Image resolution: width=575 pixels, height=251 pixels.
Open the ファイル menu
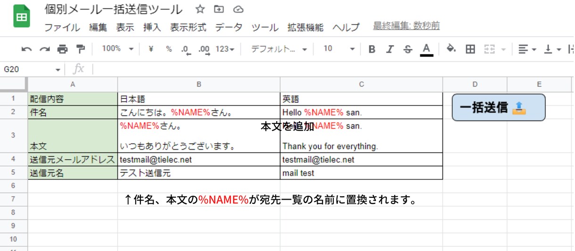click(62, 27)
